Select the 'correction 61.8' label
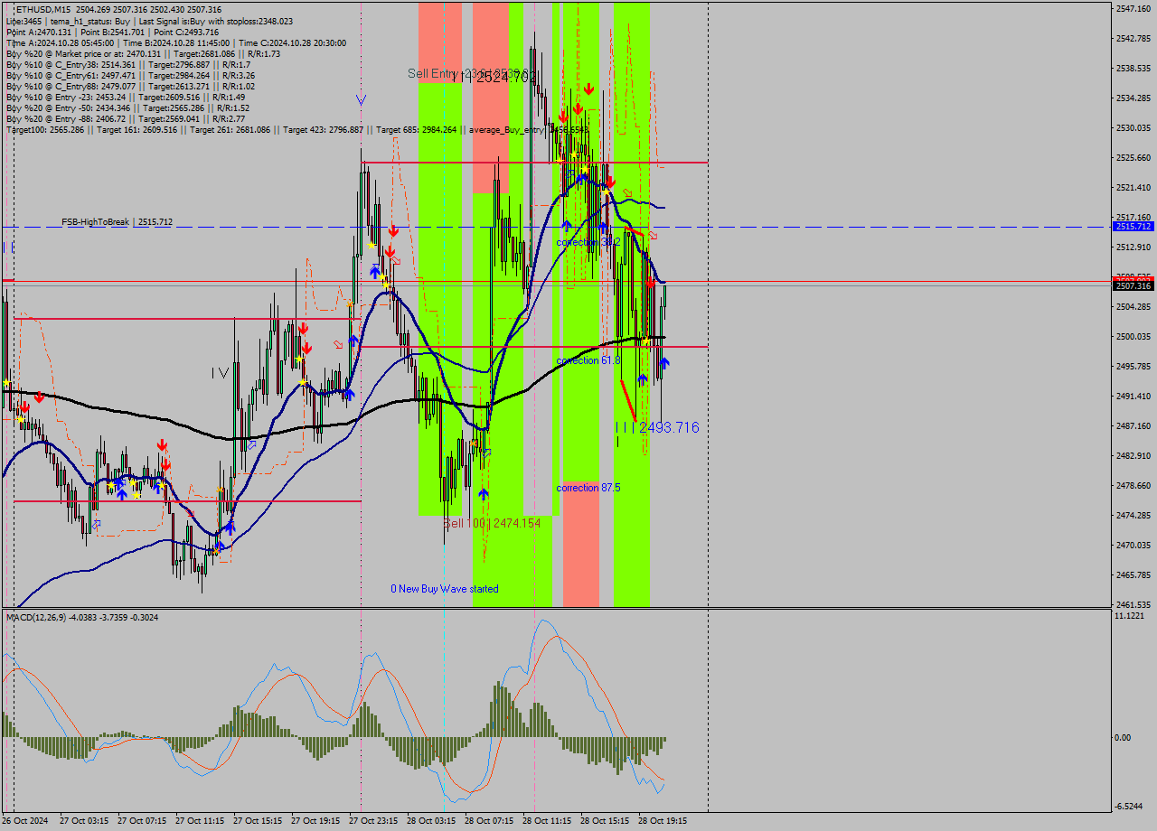 click(588, 359)
